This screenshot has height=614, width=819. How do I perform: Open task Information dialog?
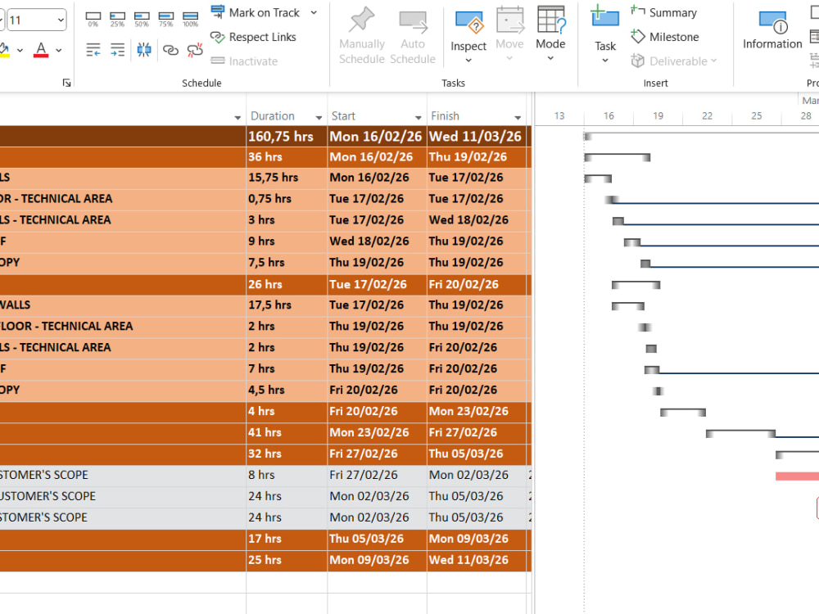pos(772,30)
